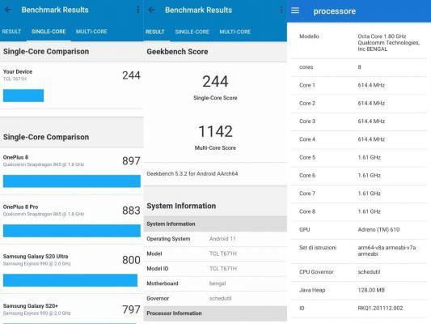Select 'Model ID' row label
Image resolution: width=431 pixels, height=324 pixels.
tap(157, 268)
